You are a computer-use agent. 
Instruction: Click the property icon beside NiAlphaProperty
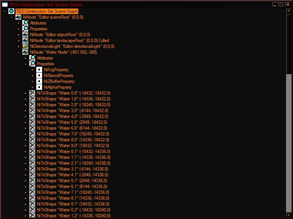pyautogui.click(x=39, y=87)
